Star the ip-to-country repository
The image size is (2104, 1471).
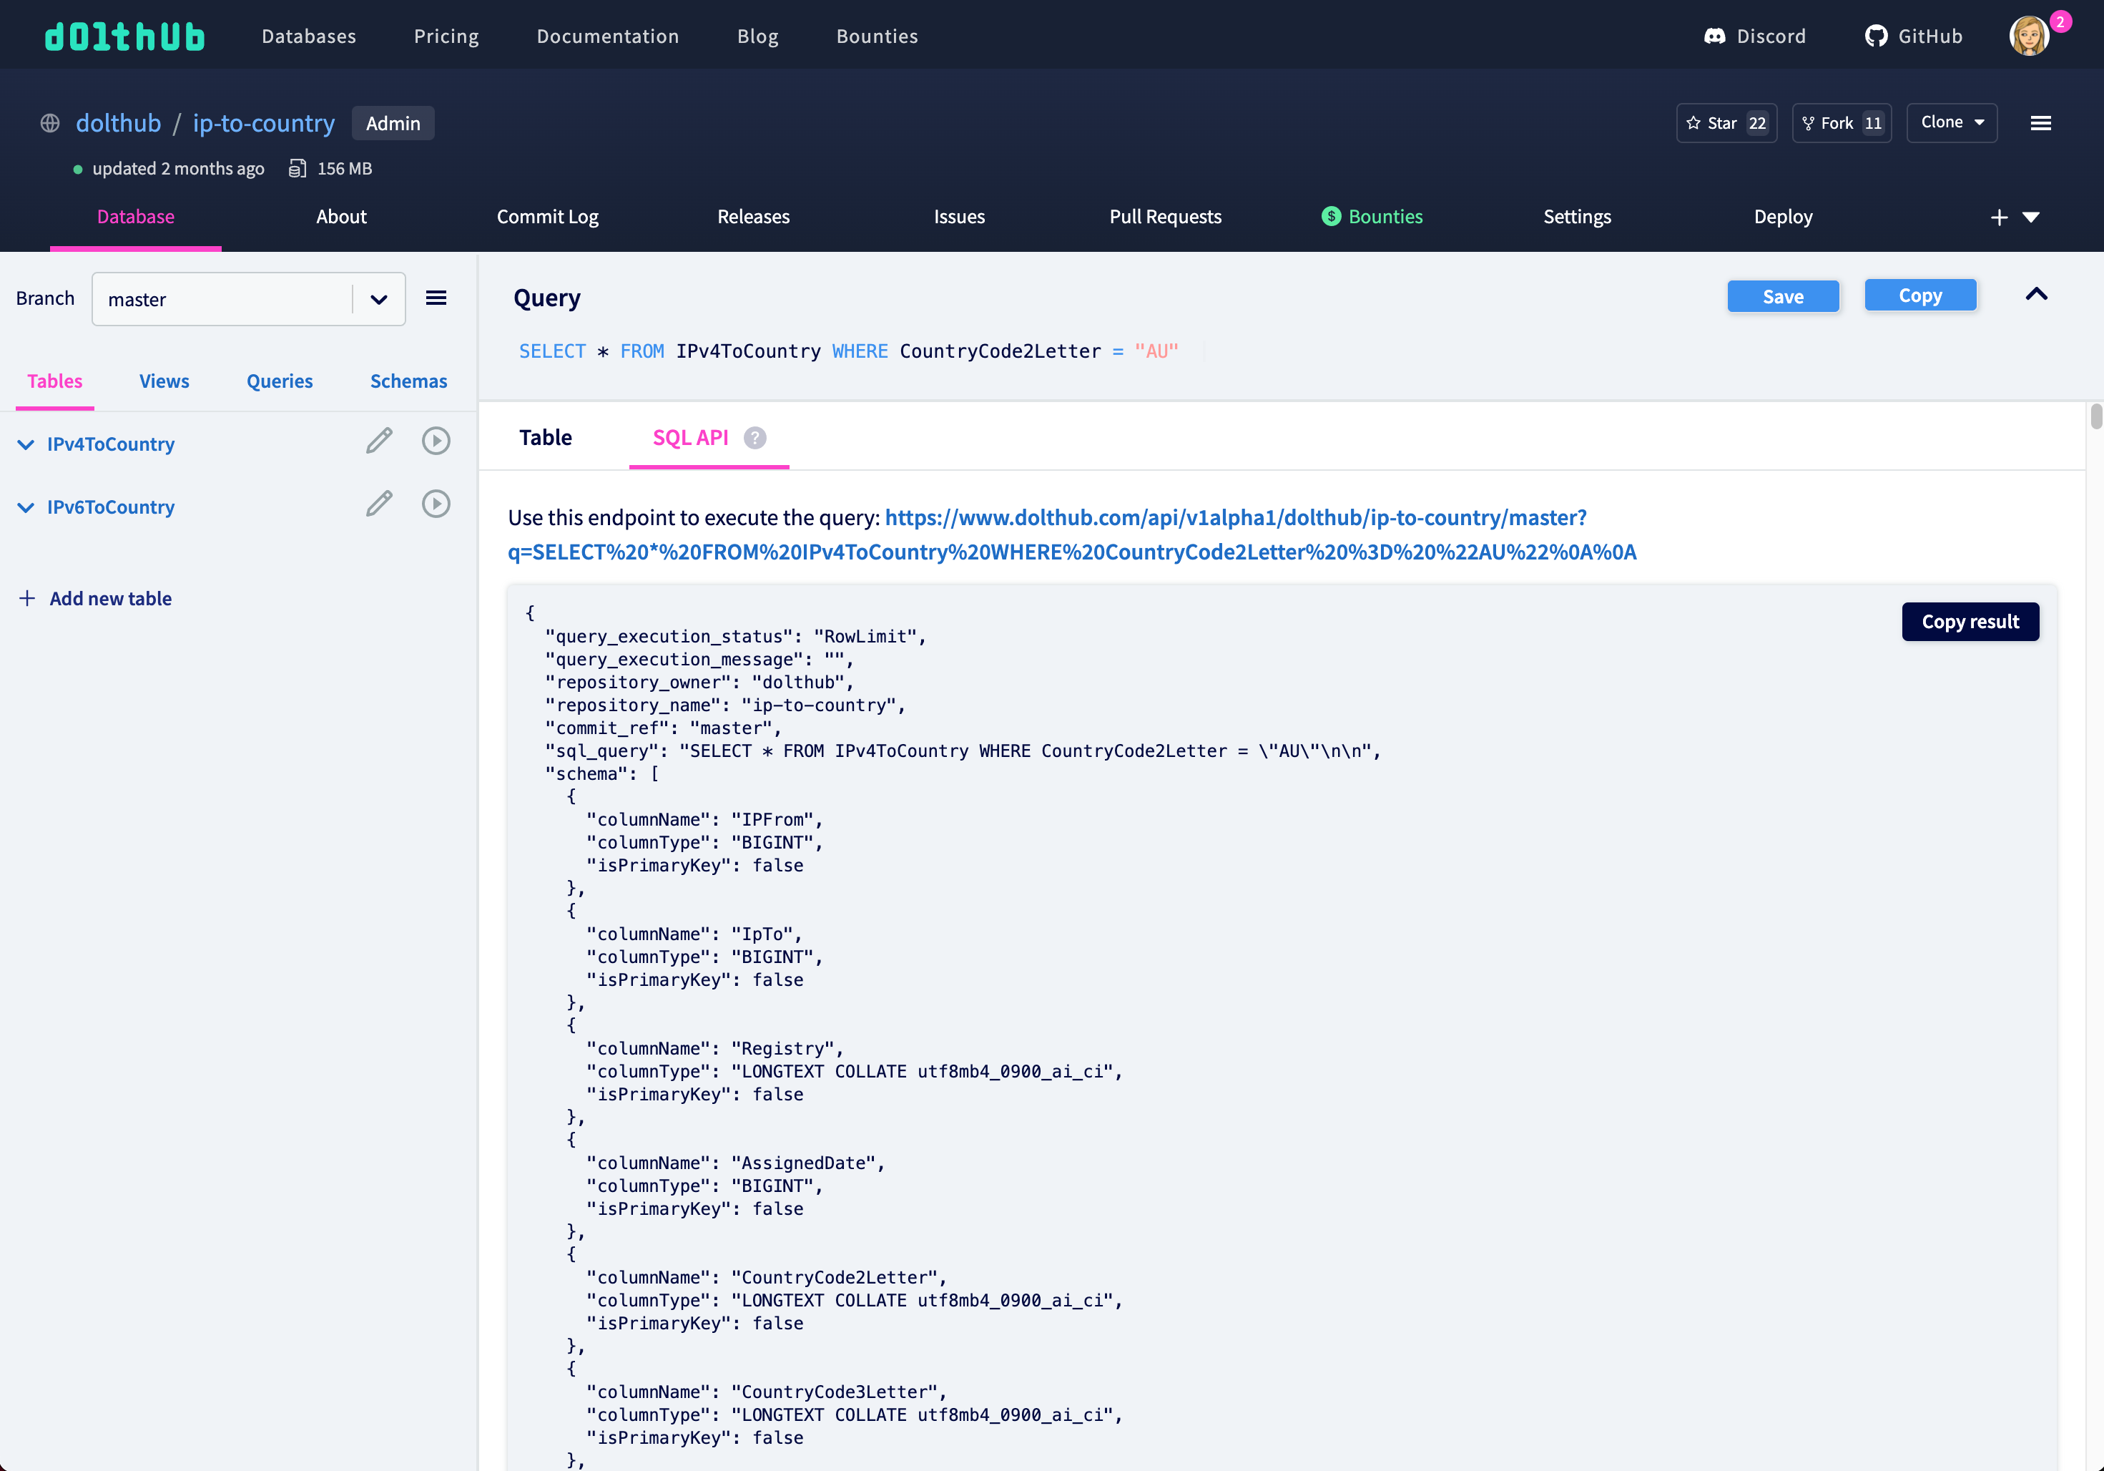(x=1726, y=123)
